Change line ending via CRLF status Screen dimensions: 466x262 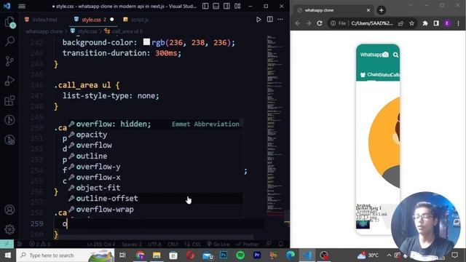[173, 245]
